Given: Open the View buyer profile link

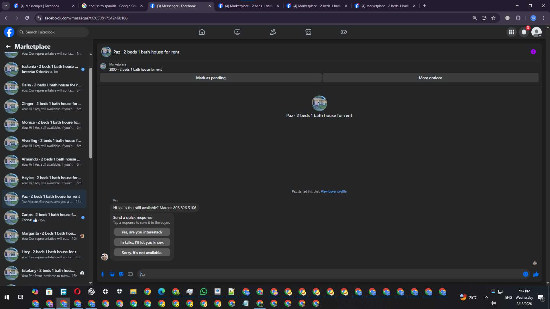Looking at the screenshot, I should click(x=333, y=191).
